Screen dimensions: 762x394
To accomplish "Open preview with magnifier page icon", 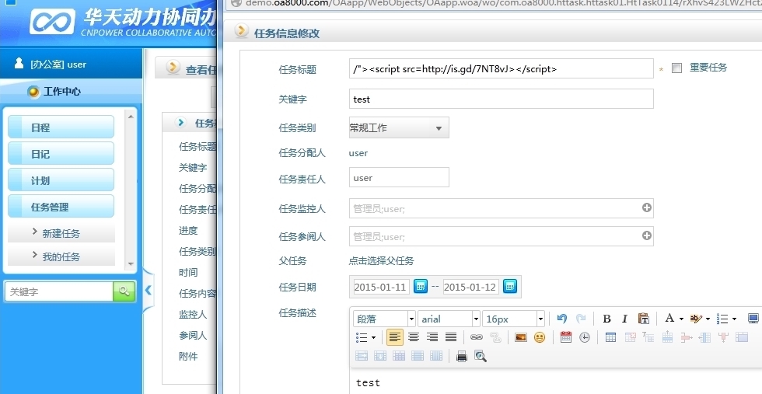I will (481, 356).
